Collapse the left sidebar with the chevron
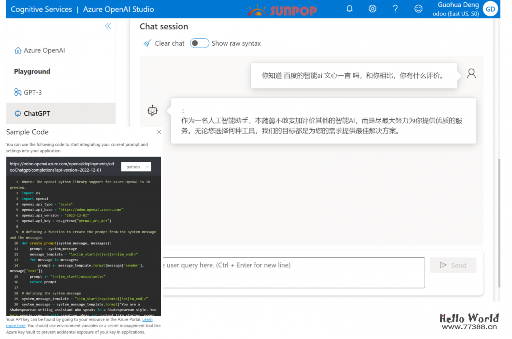 pyautogui.click(x=108, y=26)
